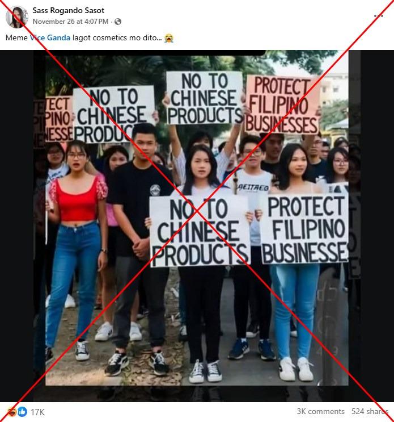Click the top raised NO TO CHINESE PRODUCTS sign
The image size is (394, 422).
pos(205,98)
